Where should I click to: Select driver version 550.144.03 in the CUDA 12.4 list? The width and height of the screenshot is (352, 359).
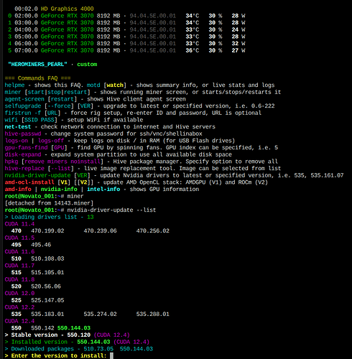(x=74, y=328)
